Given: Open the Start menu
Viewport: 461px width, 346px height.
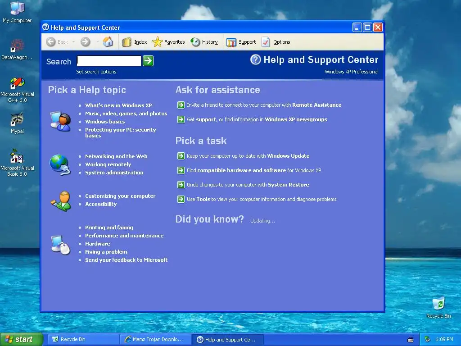Looking at the screenshot, I should (22, 339).
